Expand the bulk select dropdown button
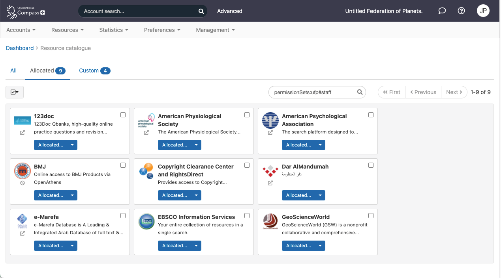The image size is (501, 278). [15, 92]
